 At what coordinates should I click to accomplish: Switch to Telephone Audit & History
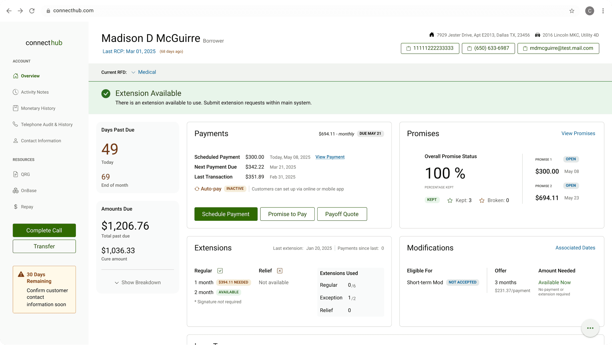point(47,124)
